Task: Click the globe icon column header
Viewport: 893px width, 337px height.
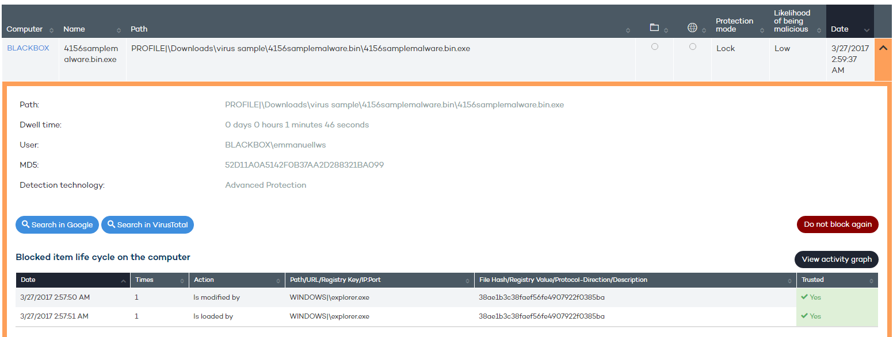Action: (692, 28)
